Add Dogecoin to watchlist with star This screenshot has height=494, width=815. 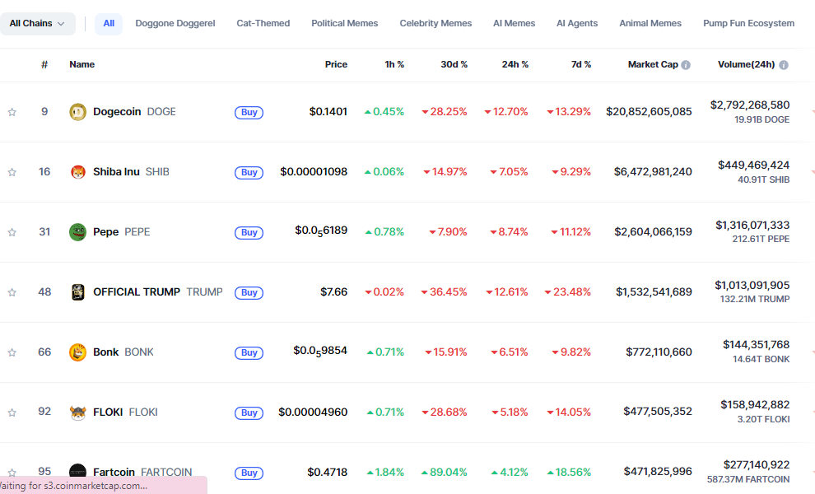coord(12,112)
